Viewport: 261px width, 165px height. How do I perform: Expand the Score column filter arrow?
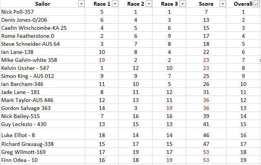[223, 4]
